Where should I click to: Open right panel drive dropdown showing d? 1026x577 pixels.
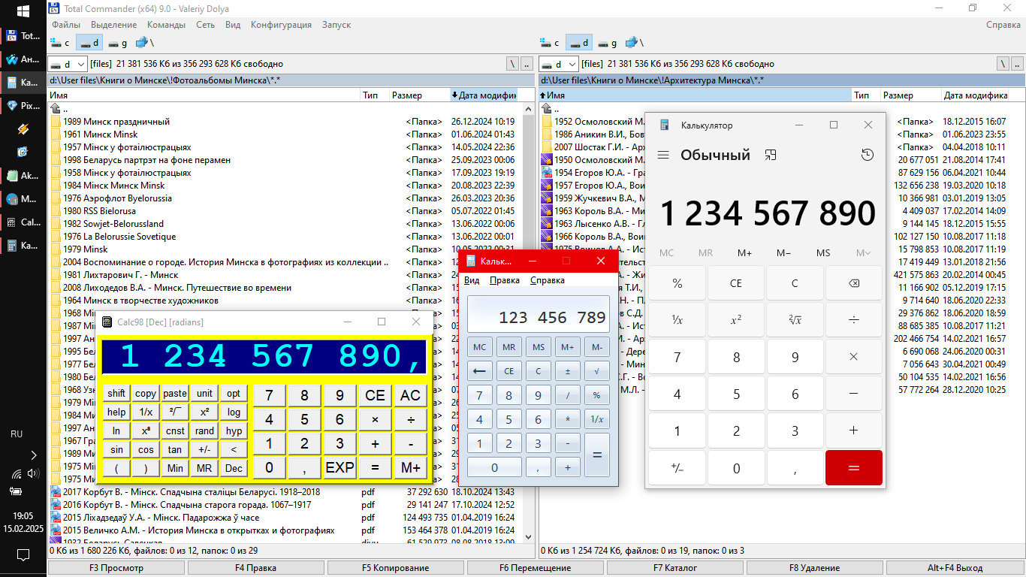click(558, 64)
